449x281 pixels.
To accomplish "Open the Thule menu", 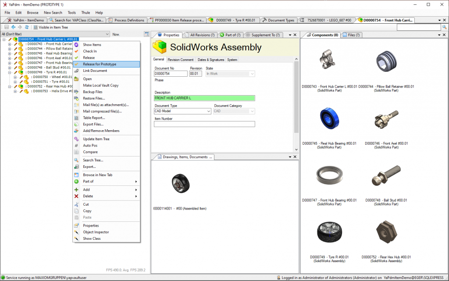I will point(86,13).
